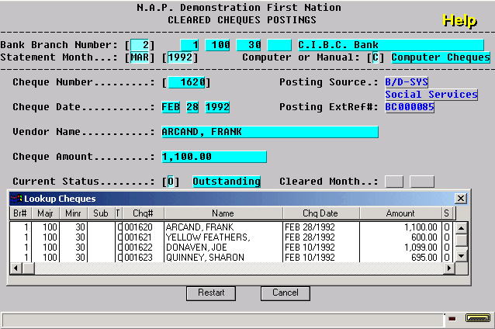495x329 pixels.
Task: Sort by the Chq Date column header
Action: click(321, 213)
